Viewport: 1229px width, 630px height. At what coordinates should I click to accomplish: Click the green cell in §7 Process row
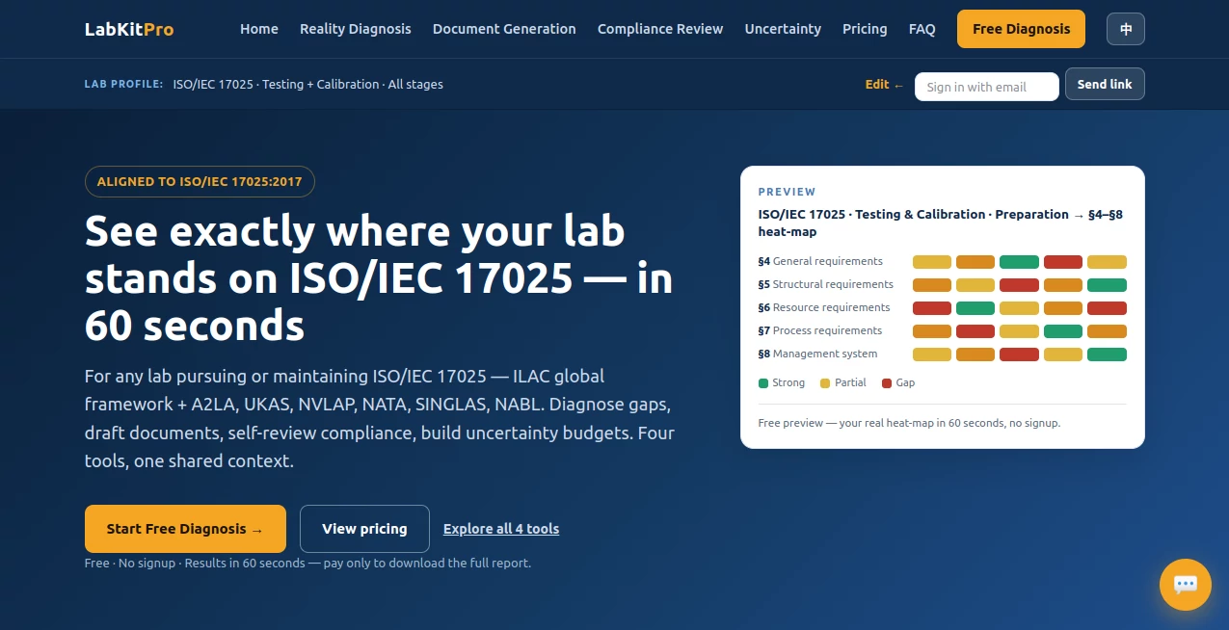[x=1063, y=331]
